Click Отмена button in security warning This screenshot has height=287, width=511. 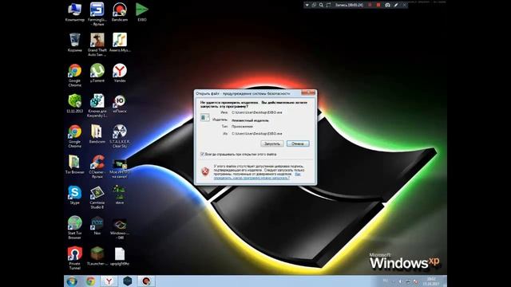tap(298, 143)
